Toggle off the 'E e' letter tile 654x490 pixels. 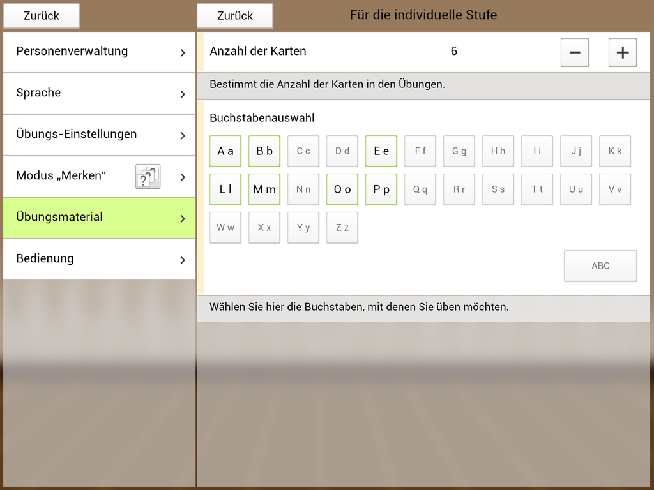381,151
